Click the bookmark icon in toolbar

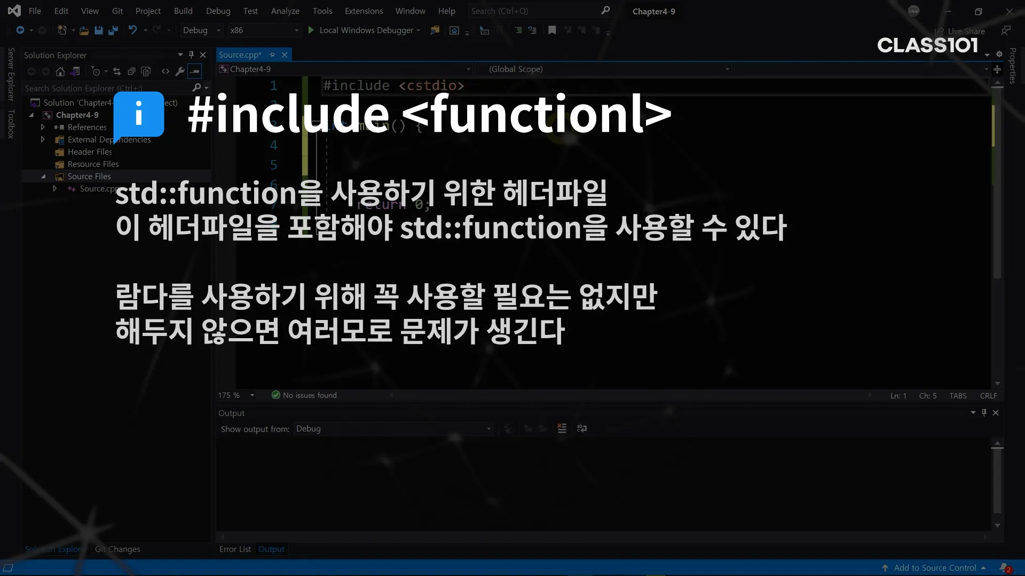552,30
